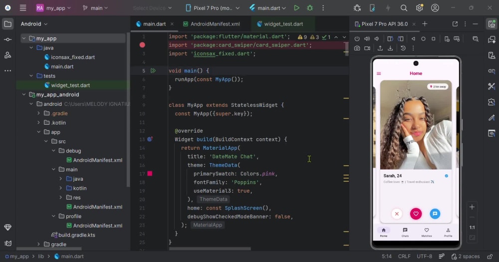This screenshot has width=499, height=262.
Task: Click the emulator power button
Action: [x=357, y=39]
